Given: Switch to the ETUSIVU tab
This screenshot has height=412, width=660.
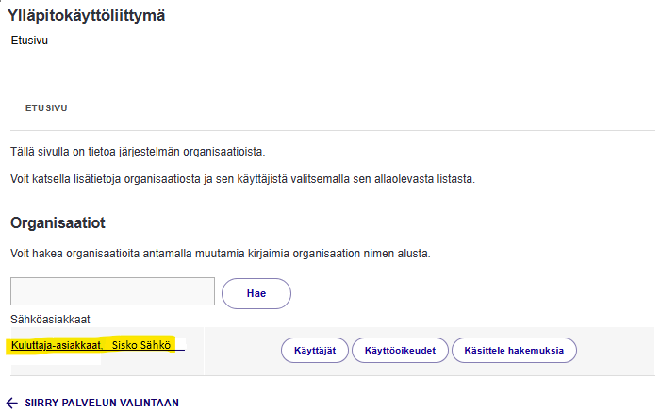Looking at the screenshot, I should 46,108.
